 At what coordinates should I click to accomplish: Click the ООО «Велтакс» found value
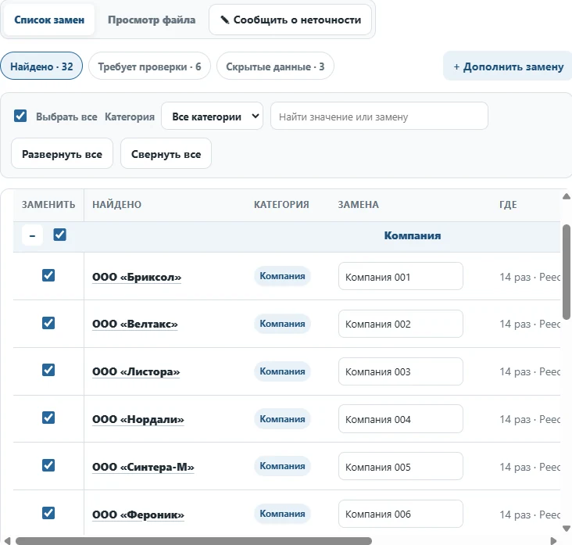pos(135,324)
